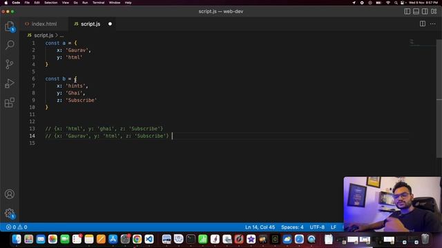This screenshot has height=248, width=442.
Task: Click 'const a' on line 1
Action: click(55, 43)
